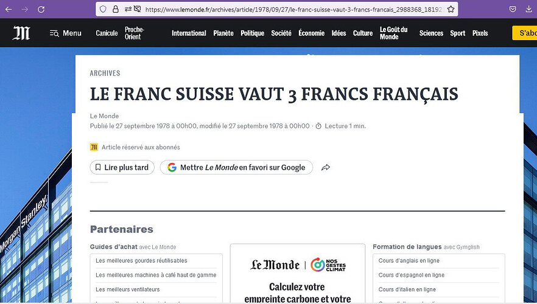Open Cours d'espagnol en ligne link
The height and width of the screenshot is (304, 537).
click(x=411, y=275)
